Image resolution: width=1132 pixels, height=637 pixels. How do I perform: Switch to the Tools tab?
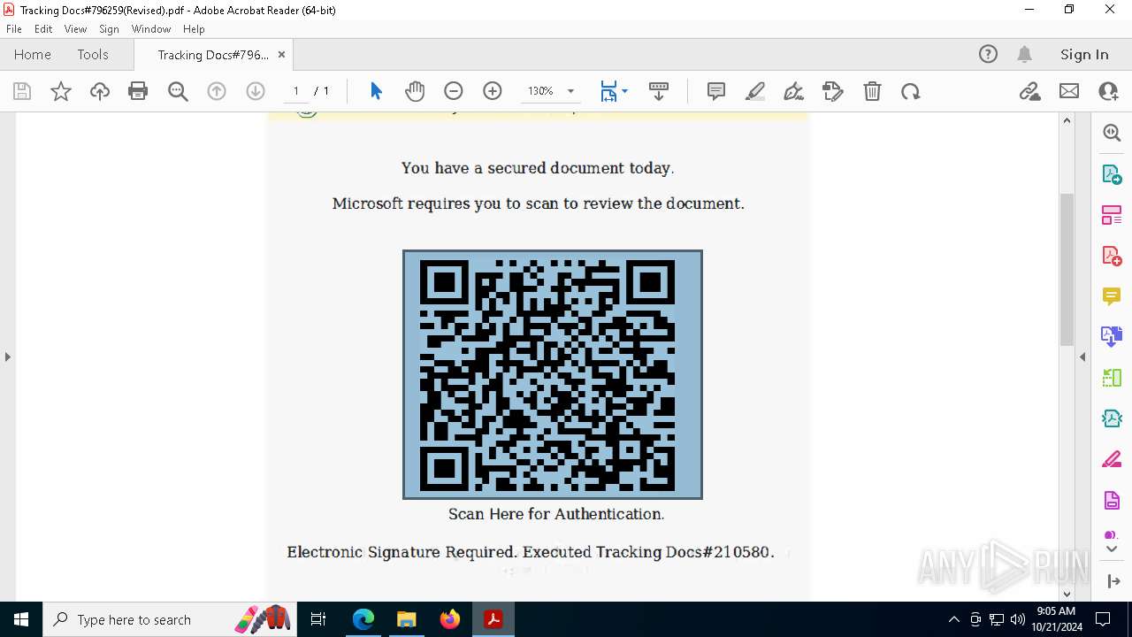tap(93, 54)
